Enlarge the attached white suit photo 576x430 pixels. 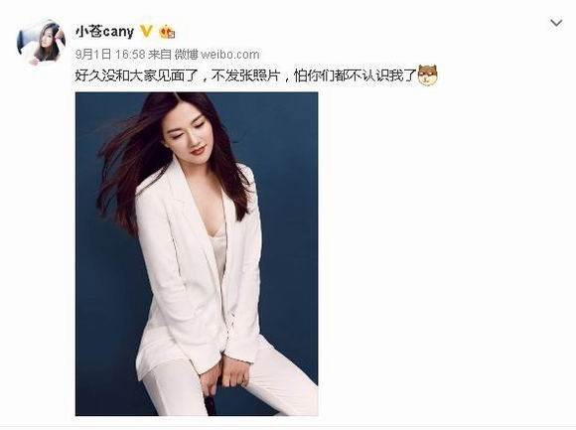click(x=197, y=254)
